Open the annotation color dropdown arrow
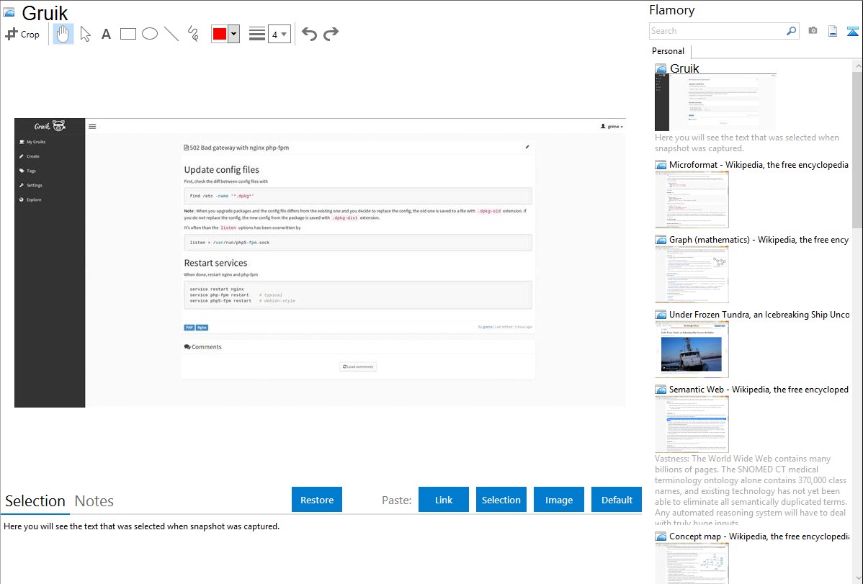Viewport: 863px width, 584px height. (234, 34)
